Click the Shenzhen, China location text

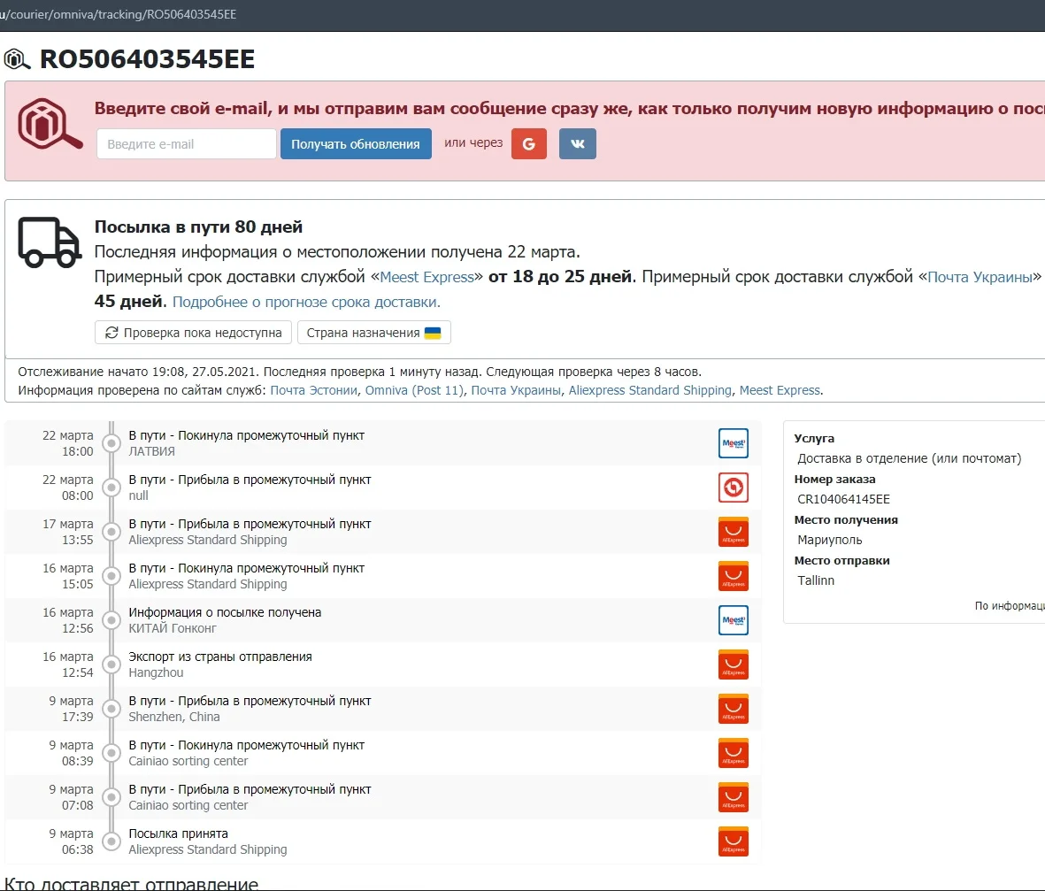pos(174,717)
